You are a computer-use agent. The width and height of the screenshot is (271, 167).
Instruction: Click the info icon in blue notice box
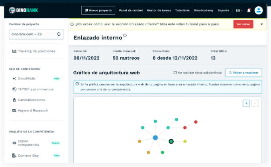[77, 83]
